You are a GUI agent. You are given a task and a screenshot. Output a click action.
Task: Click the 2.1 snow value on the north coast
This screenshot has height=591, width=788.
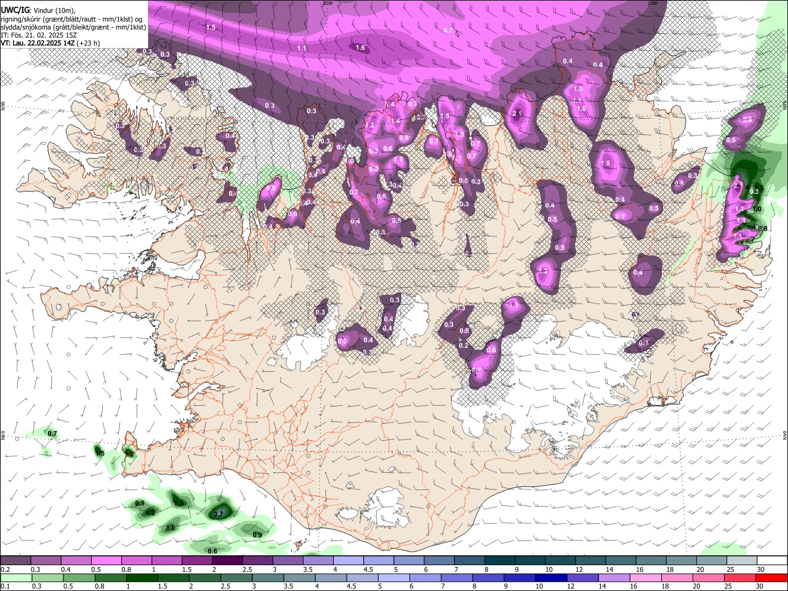pyautogui.click(x=517, y=113)
